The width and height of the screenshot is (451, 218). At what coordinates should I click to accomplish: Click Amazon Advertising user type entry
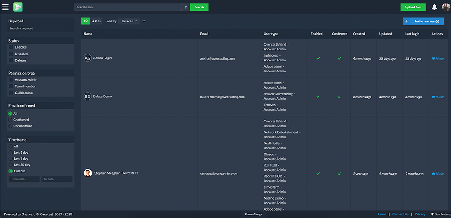coord(279,96)
